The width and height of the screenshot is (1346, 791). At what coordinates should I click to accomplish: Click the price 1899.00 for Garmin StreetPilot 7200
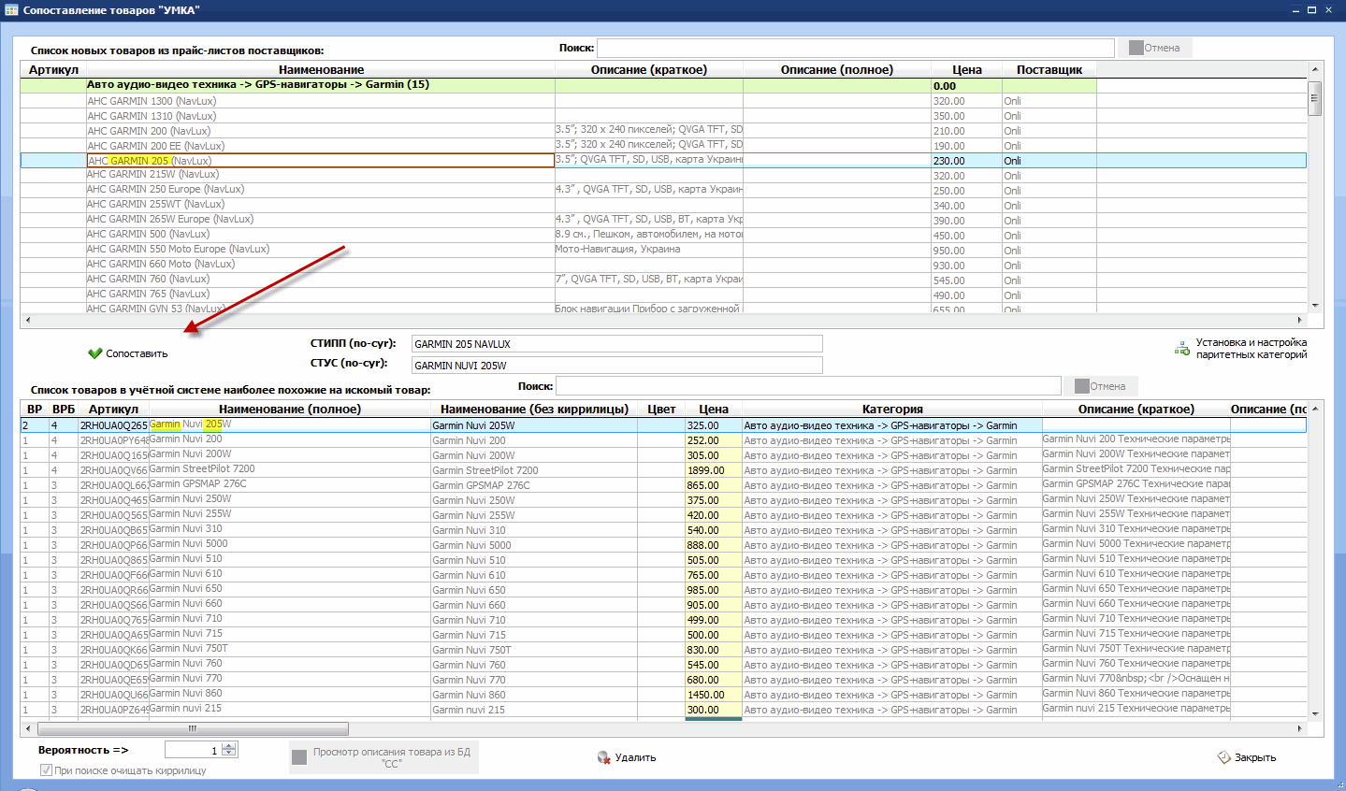pyautogui.click(x=714, y=470)
